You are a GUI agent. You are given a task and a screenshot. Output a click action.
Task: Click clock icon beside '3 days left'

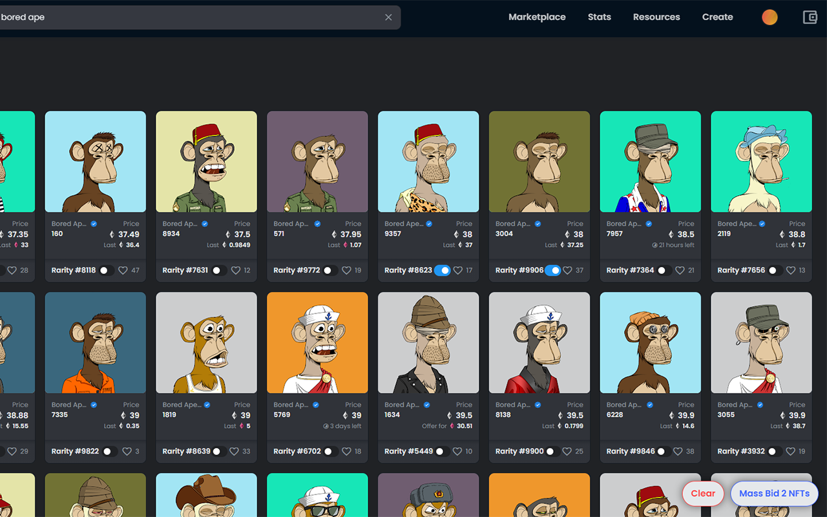pyautogui.click(x=326, y=426)
